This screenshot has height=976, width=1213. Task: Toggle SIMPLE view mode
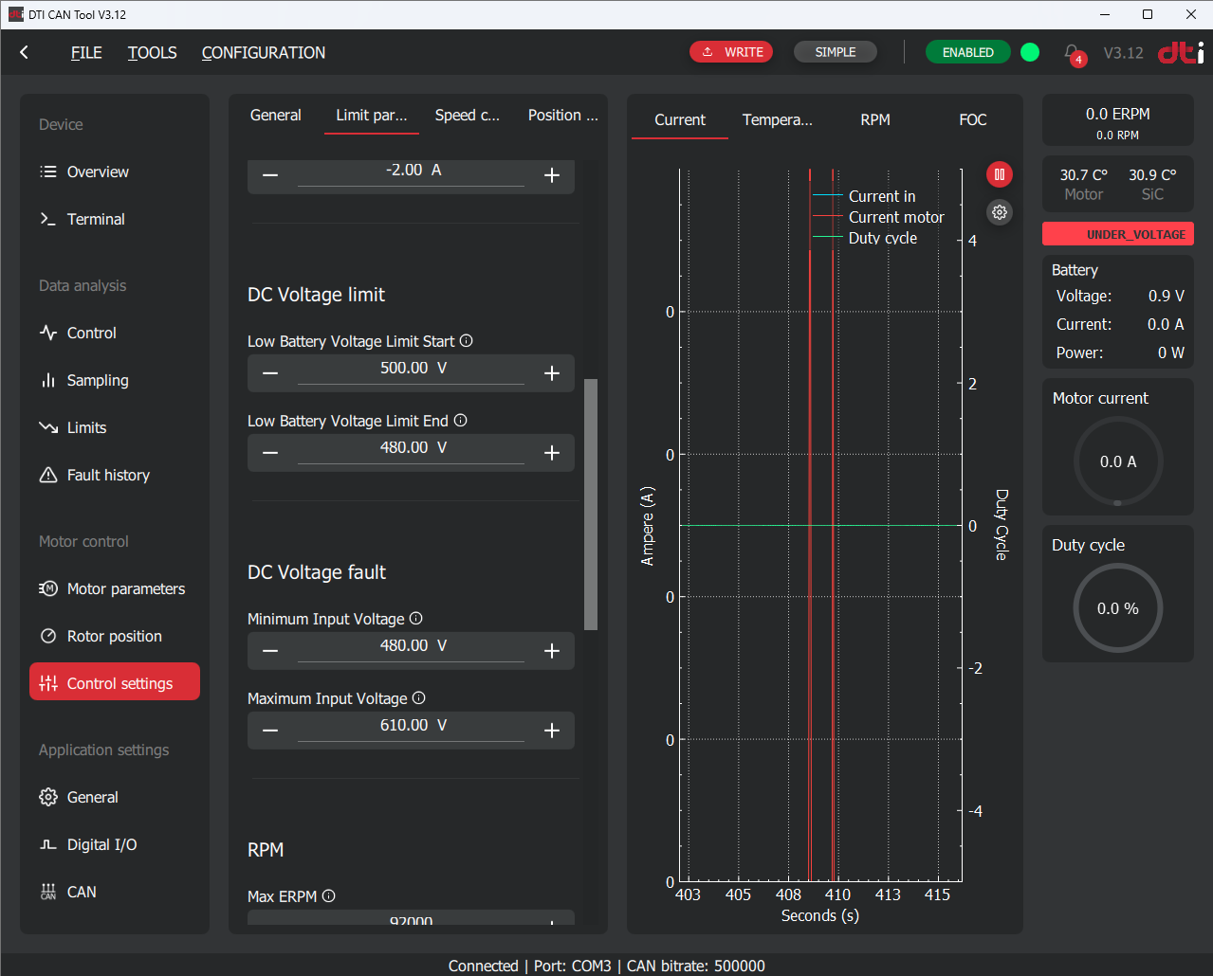(x=836, y=52)
